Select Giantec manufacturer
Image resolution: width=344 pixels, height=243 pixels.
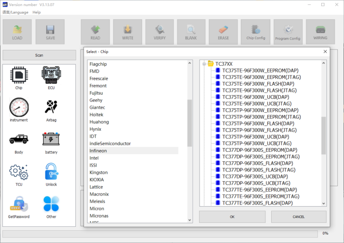[x=97, y=107]
